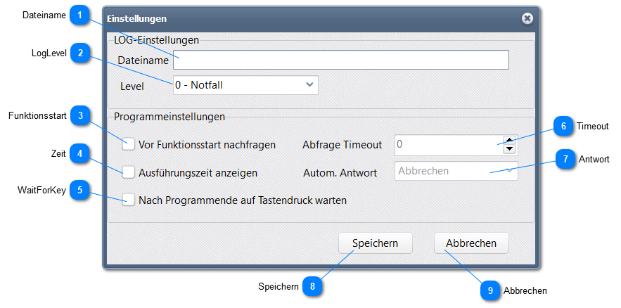Click the numbered callout 9 for Abbrechen
This screenshot has height=308, width=621.
click(x=490, y=290)
